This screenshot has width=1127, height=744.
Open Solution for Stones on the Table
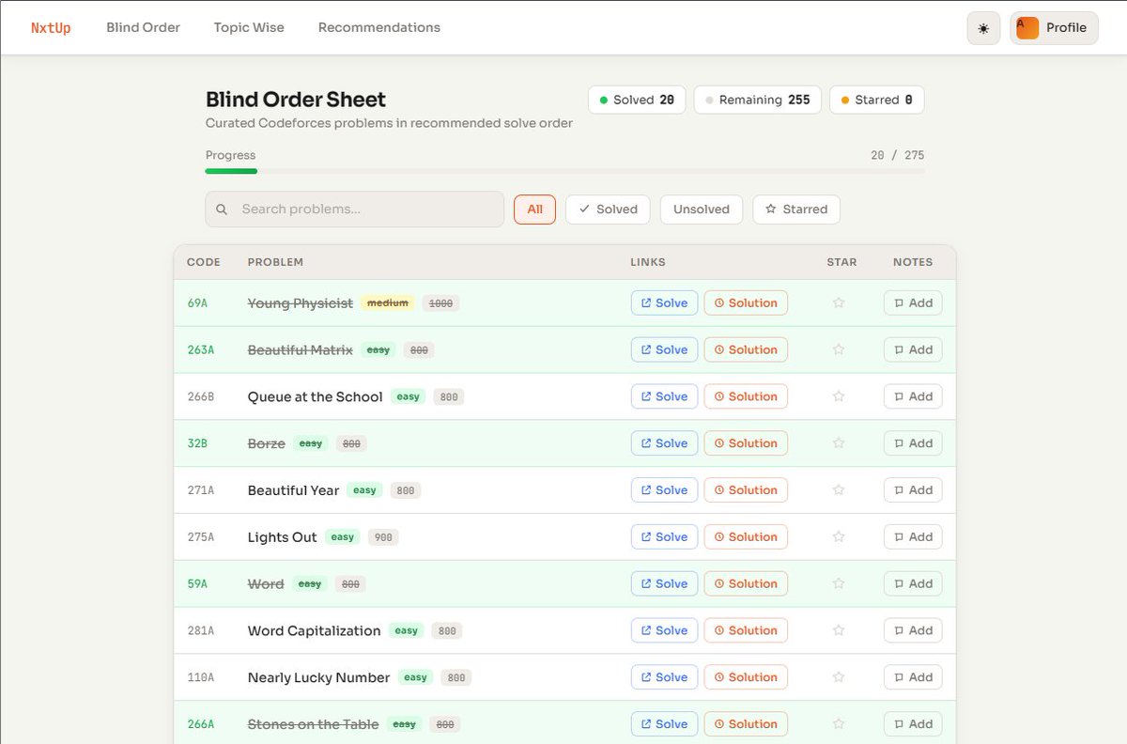coord(746,724)
